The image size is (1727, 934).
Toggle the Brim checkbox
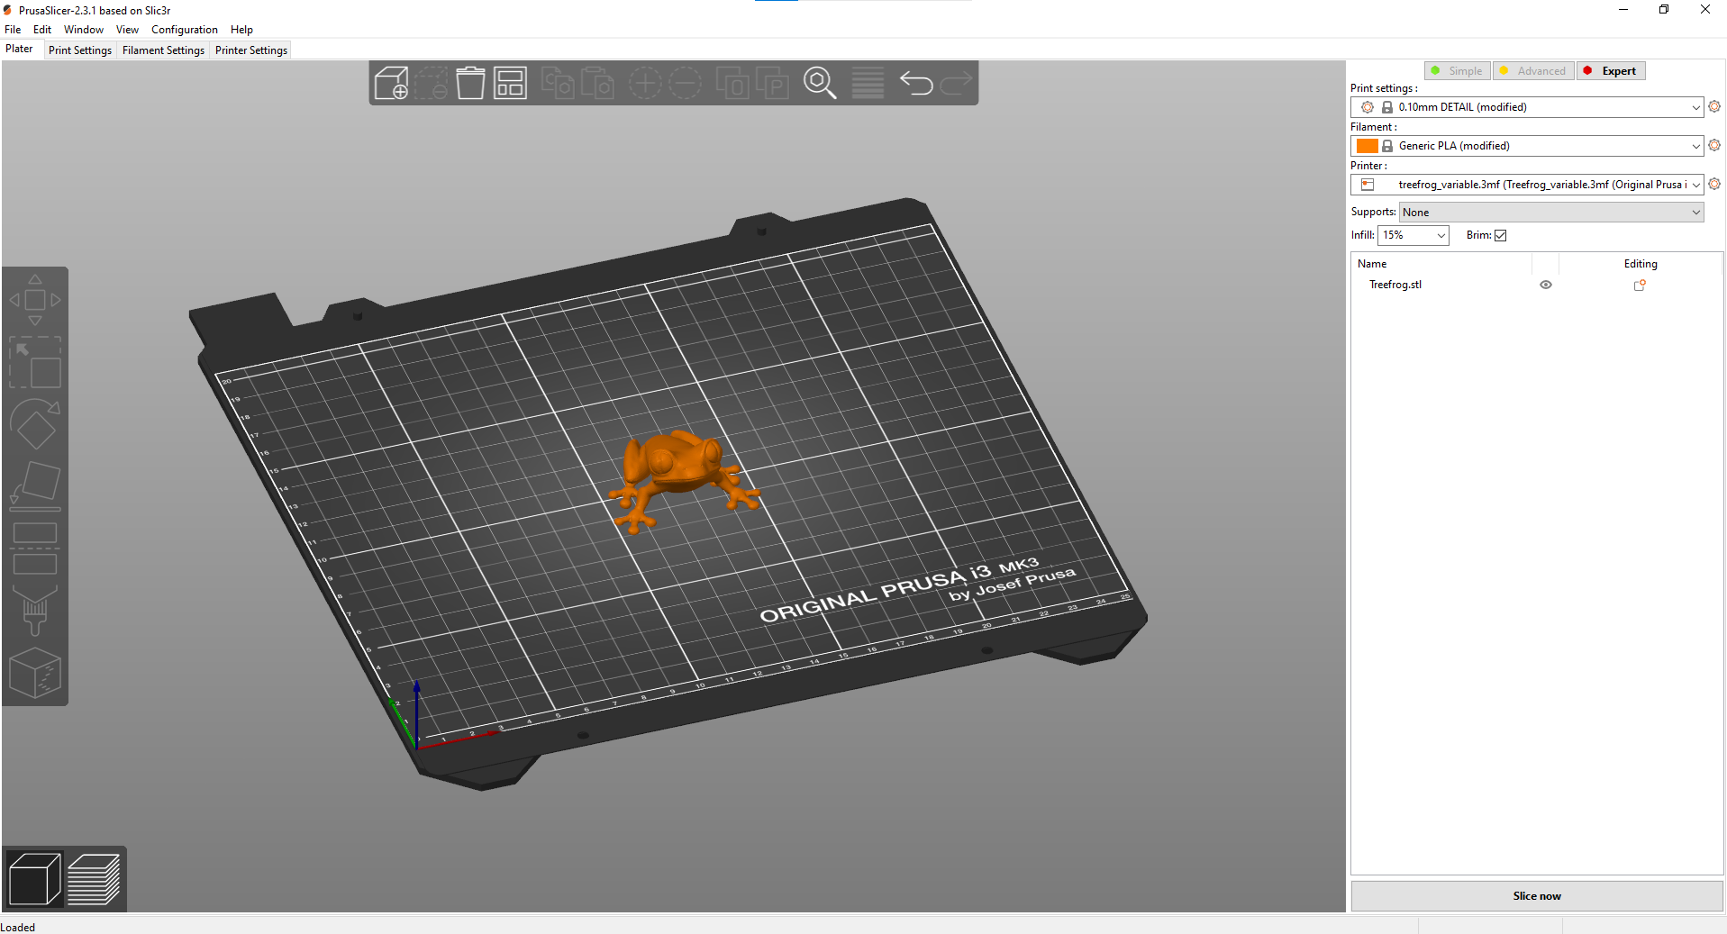pyautogui.click(x=1500, y=235)
